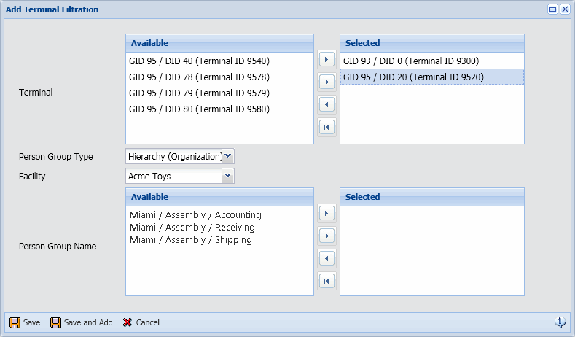Click the Terminal move-all-right arrow icon
Screen dimensions: 575x337
click(x=326, y=59)
